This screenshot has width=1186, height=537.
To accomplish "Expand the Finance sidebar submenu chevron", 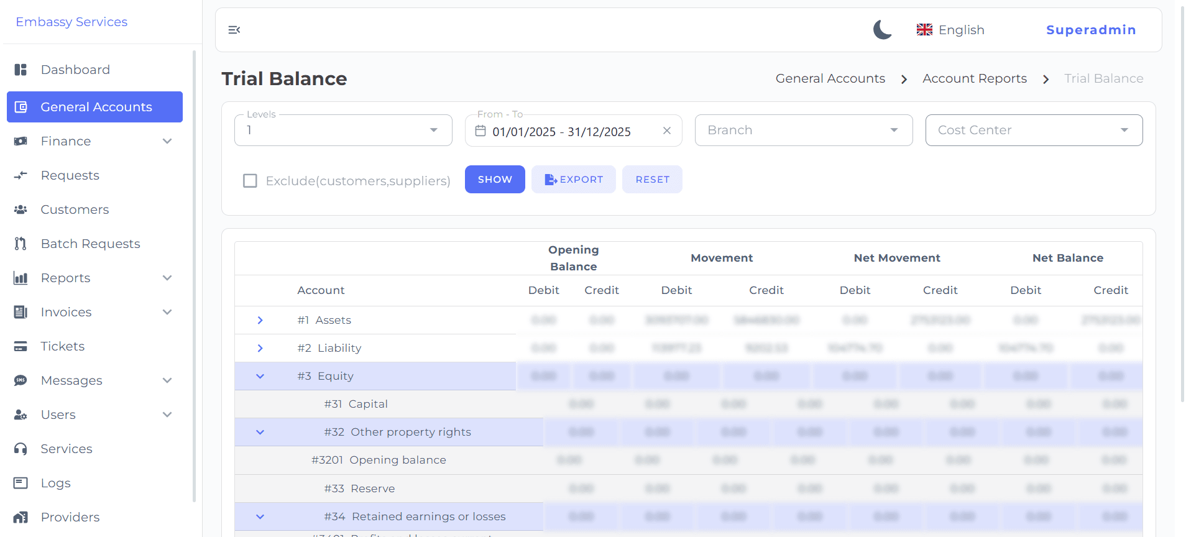I will [x=167, y=141].
